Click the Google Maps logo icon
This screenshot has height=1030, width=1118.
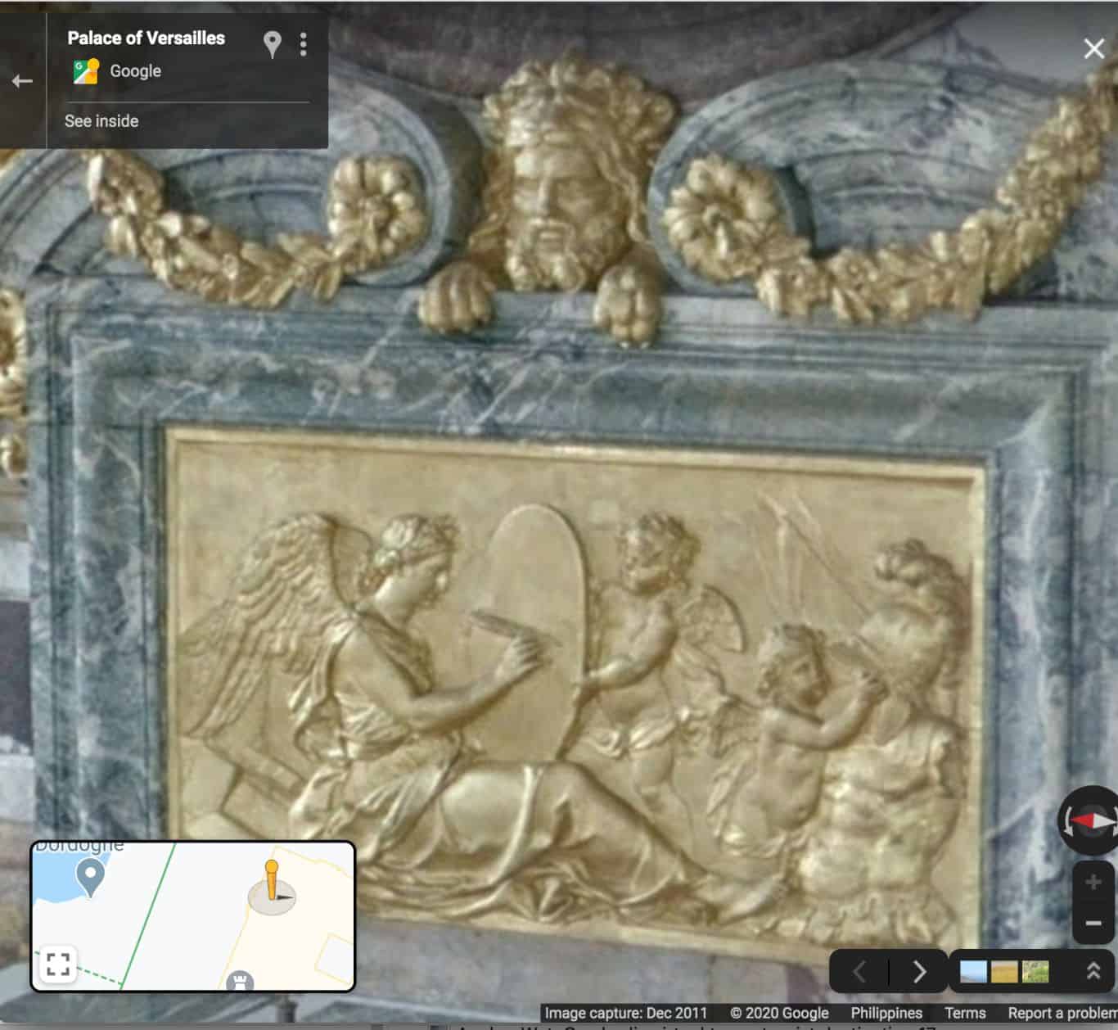coord(86,71)
